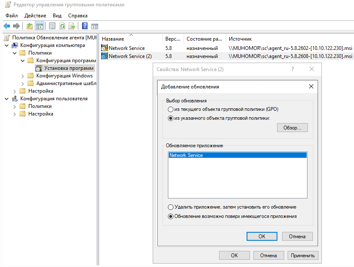Collapse the Конфигурация компьютера tree node
This screenshot has width=354, height=267.
[6, 45]
